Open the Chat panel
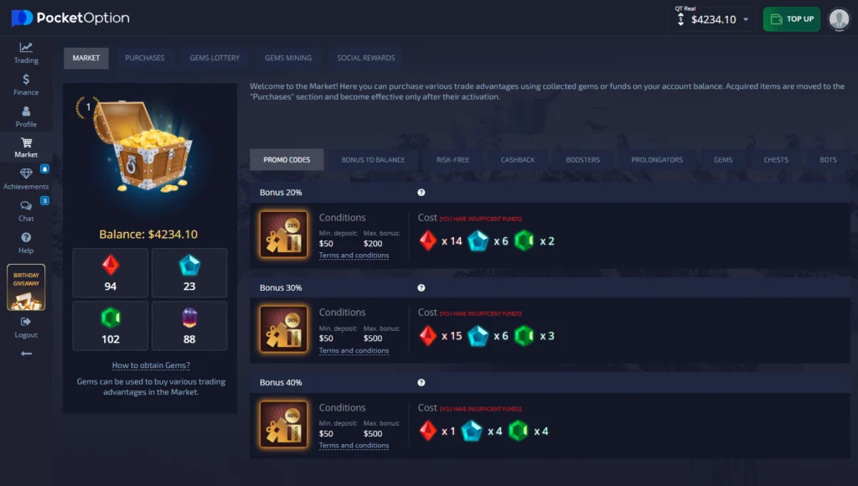This screenshot has width=858, height=486. tap(26, 212)
